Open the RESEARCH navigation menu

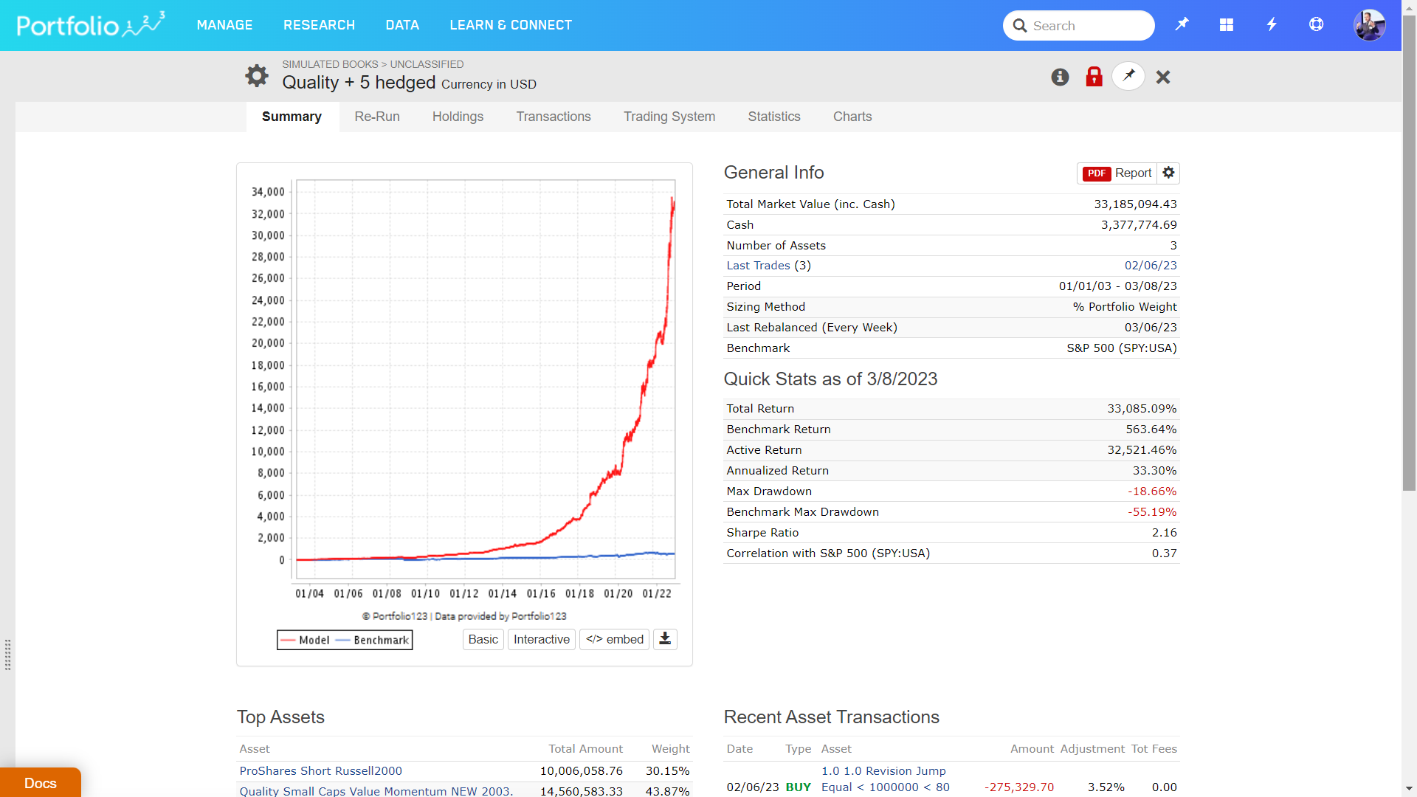pyautogui.click(x=319, y=25)
